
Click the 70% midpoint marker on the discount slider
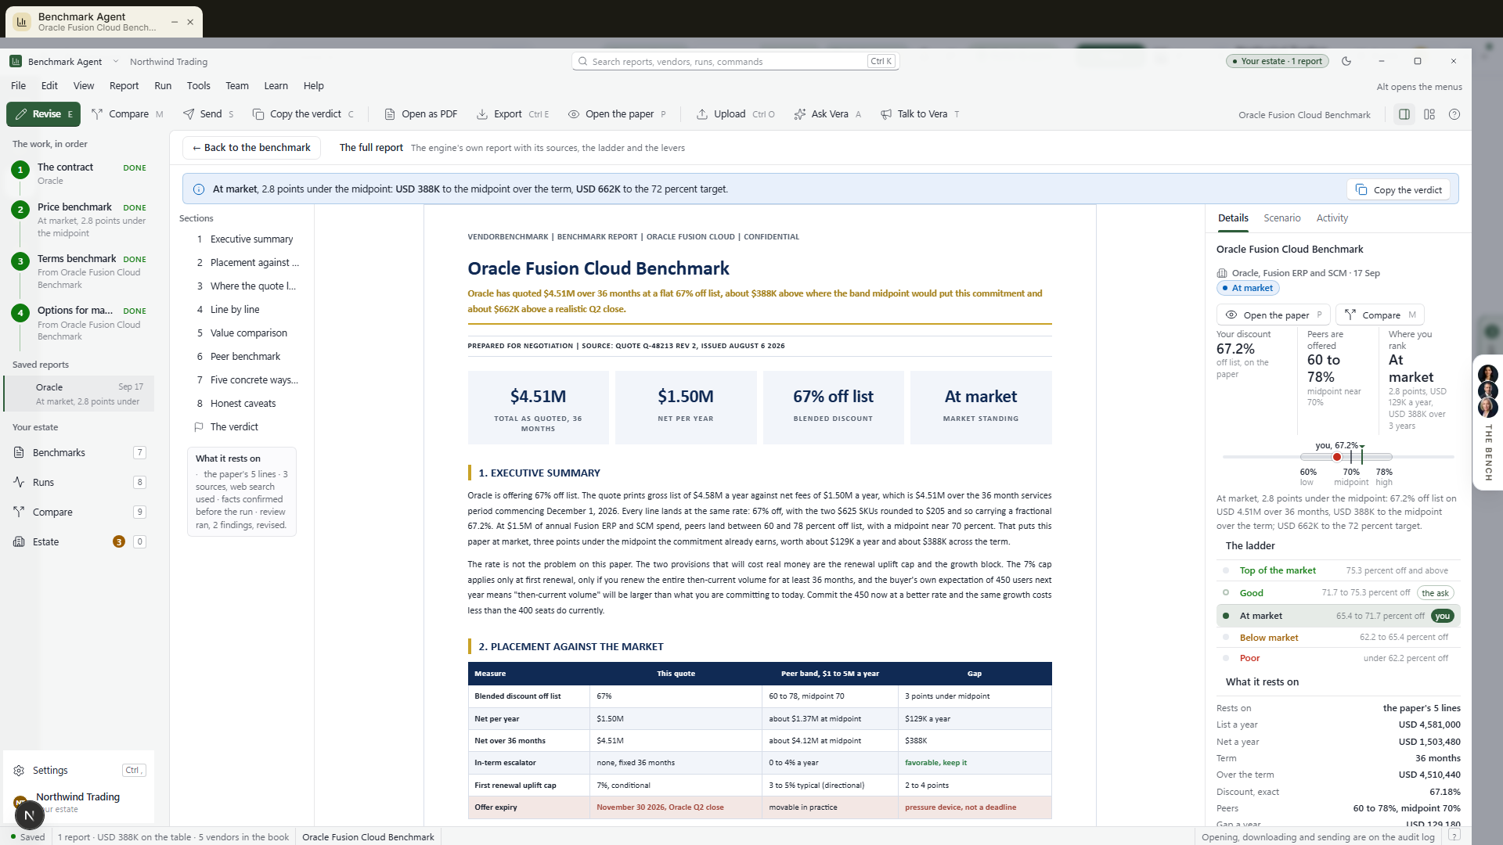[x=1351, y=457]
